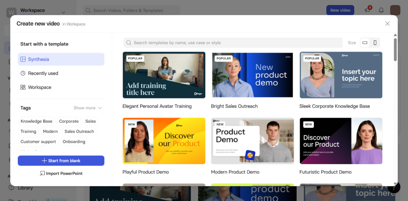Click the scroll down arrow in dialog
The width and height of the screenshot is (408, 201).
[x=395, y=184]
